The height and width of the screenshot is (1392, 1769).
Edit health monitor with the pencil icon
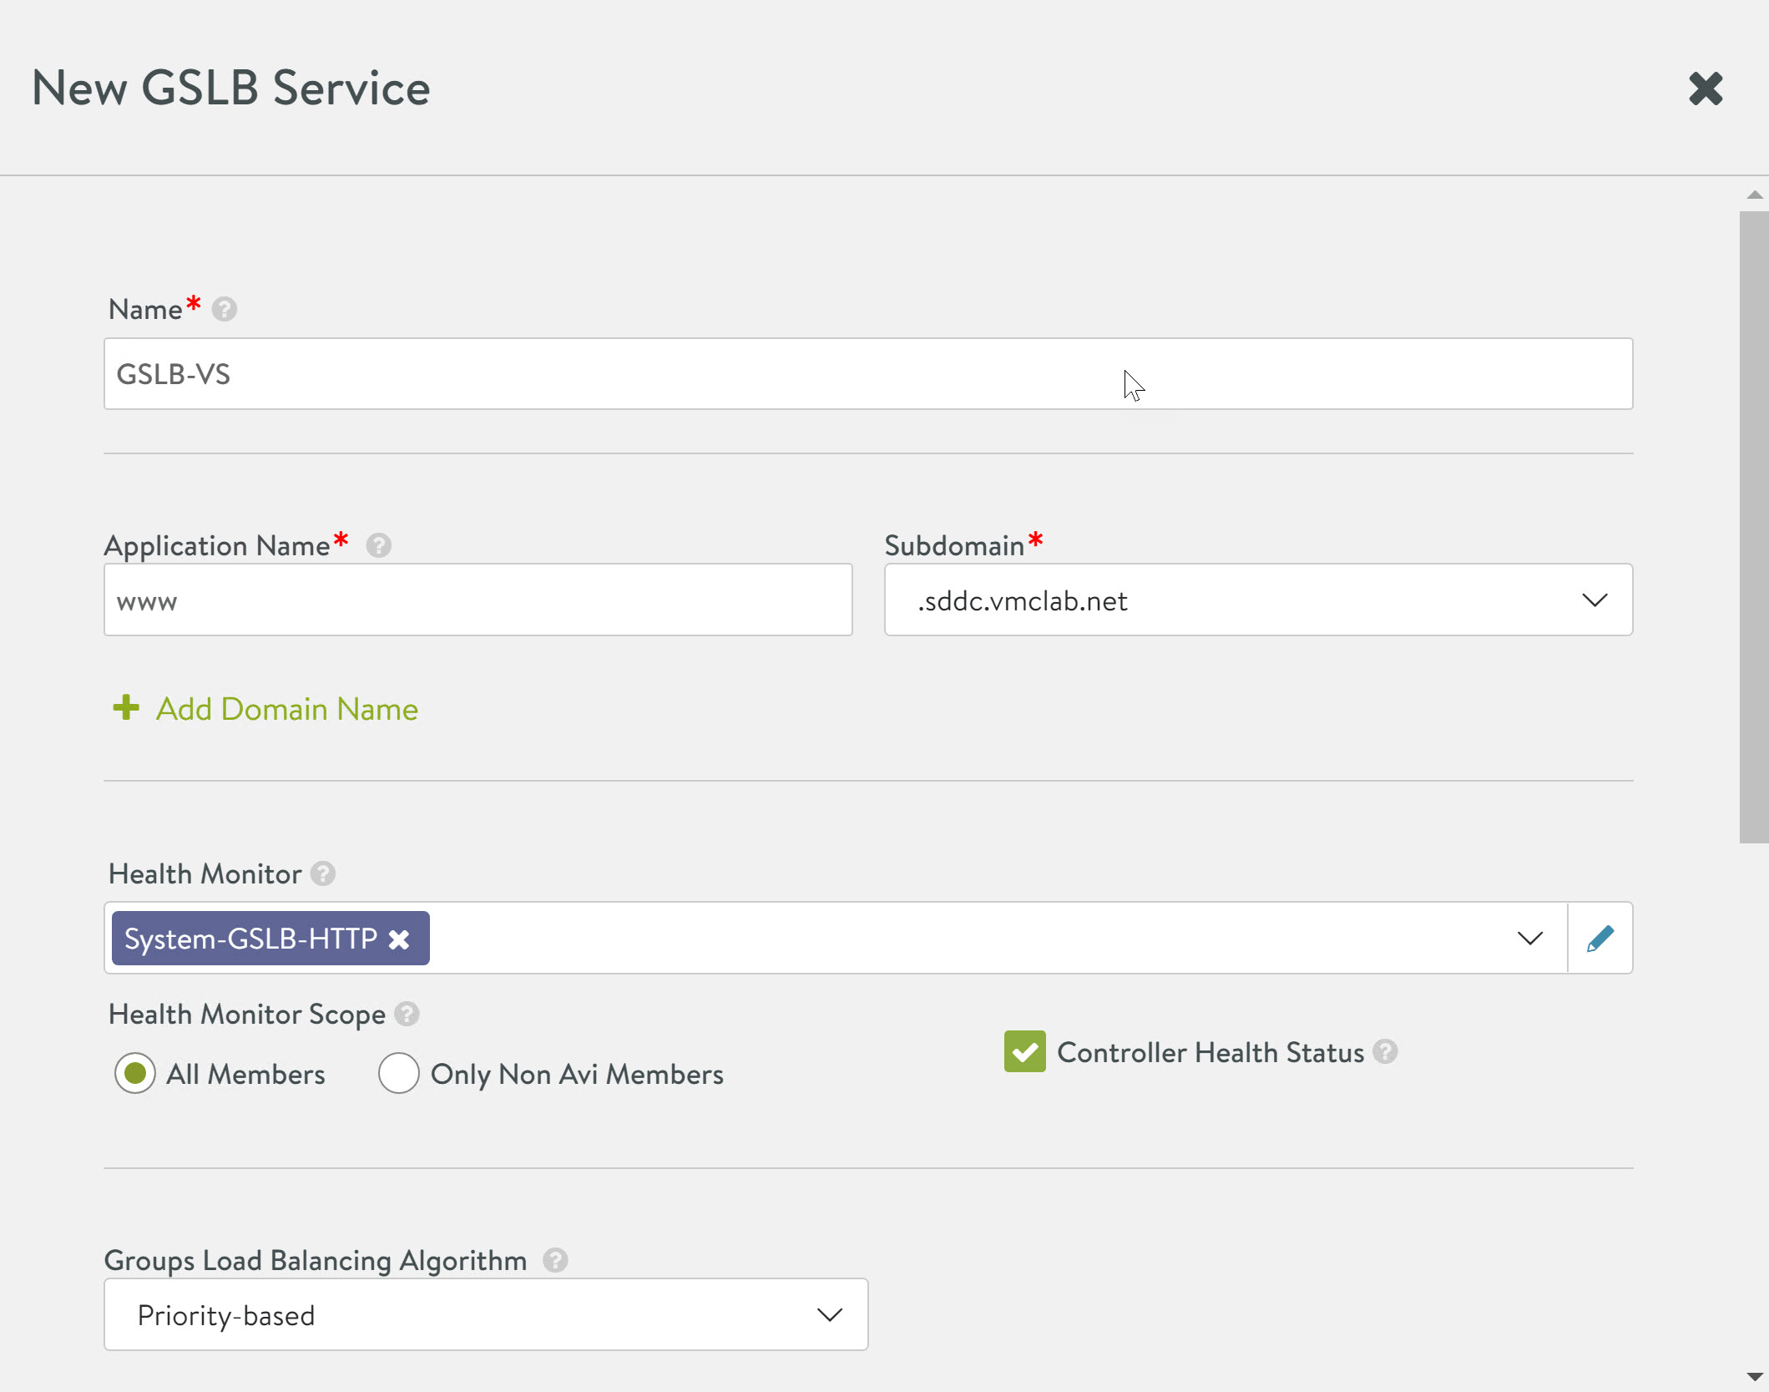[x=1600, y=939]
